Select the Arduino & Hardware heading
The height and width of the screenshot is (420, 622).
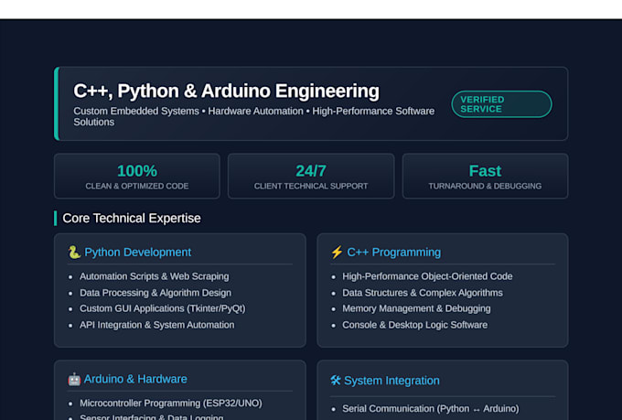[x=135, y=379]
